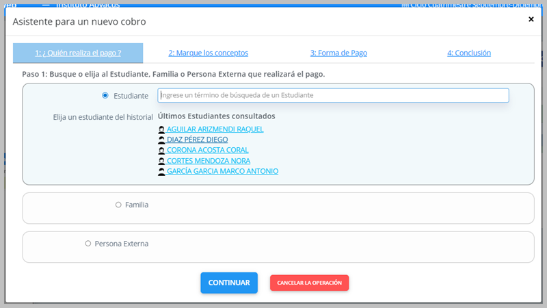Click the person icon beside AGUILAR ARIZMENDI RAQUEL
Image resolution: width=547 pixels, height=308 pixels.
pyautogui.click(x=161, y=129)
